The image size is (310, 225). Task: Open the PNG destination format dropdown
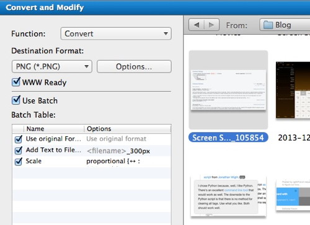coord(52,66)
